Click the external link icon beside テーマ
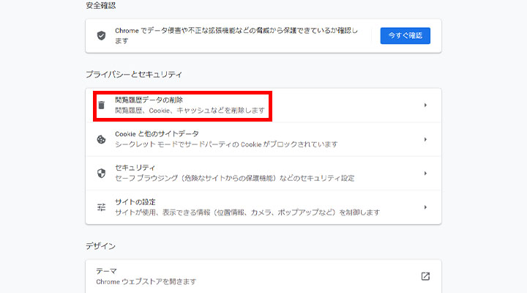This screenshot has height=293, width=527. tap(425, 276)
